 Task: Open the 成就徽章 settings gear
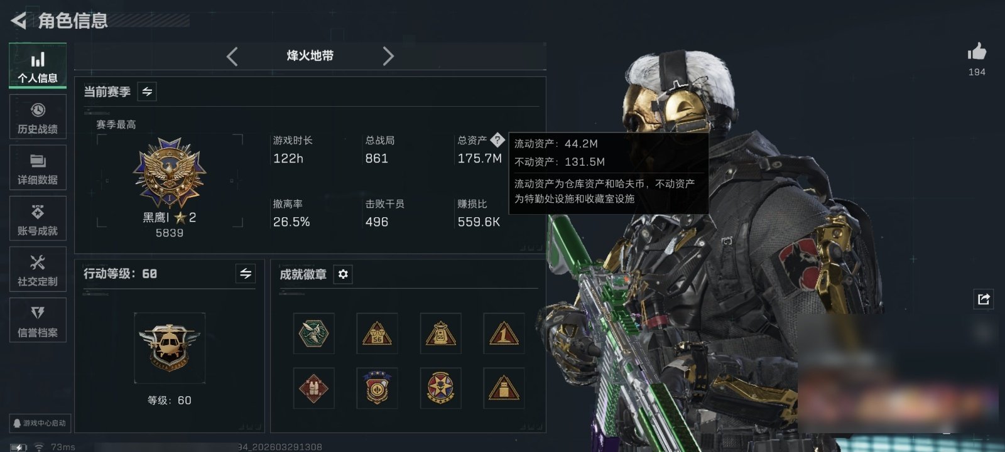click(343, 274)
